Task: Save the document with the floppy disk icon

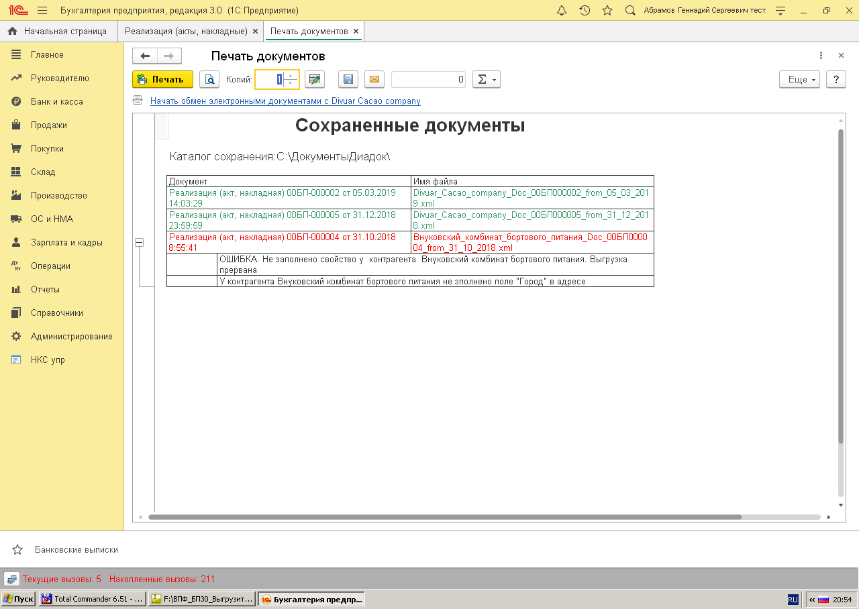Action: click(x=348, y=79)
